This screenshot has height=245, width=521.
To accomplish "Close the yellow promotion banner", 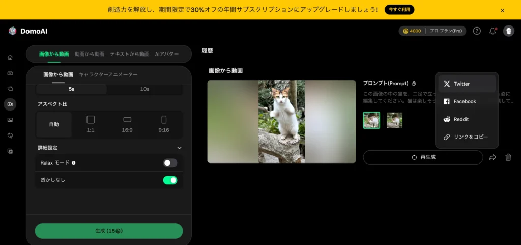I will click(x=502, y=10).
